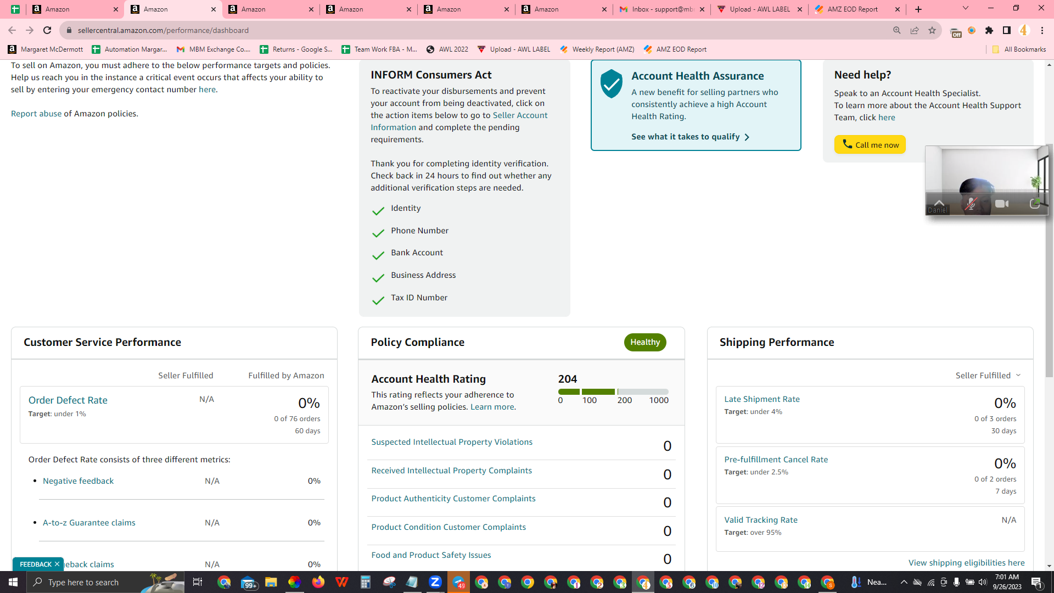1054x593 pixels.
Task: Open Windows Start menu
Action: (x=13, y=582)
